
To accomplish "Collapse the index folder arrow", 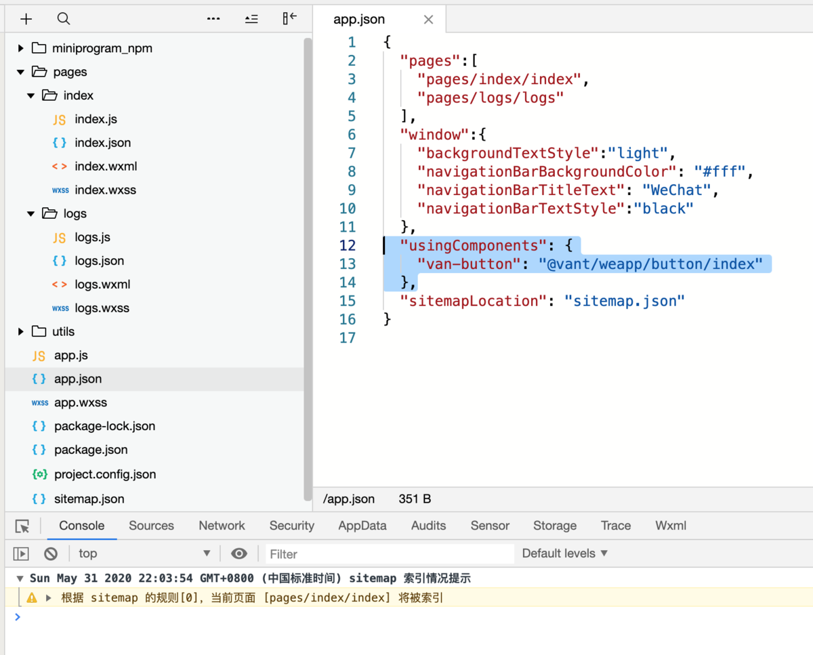I will (x=31, y=96).
